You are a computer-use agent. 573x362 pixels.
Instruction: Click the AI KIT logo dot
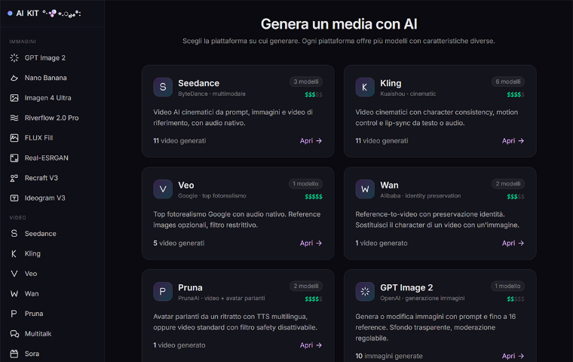pyautogui.click(x=10, y=14)
